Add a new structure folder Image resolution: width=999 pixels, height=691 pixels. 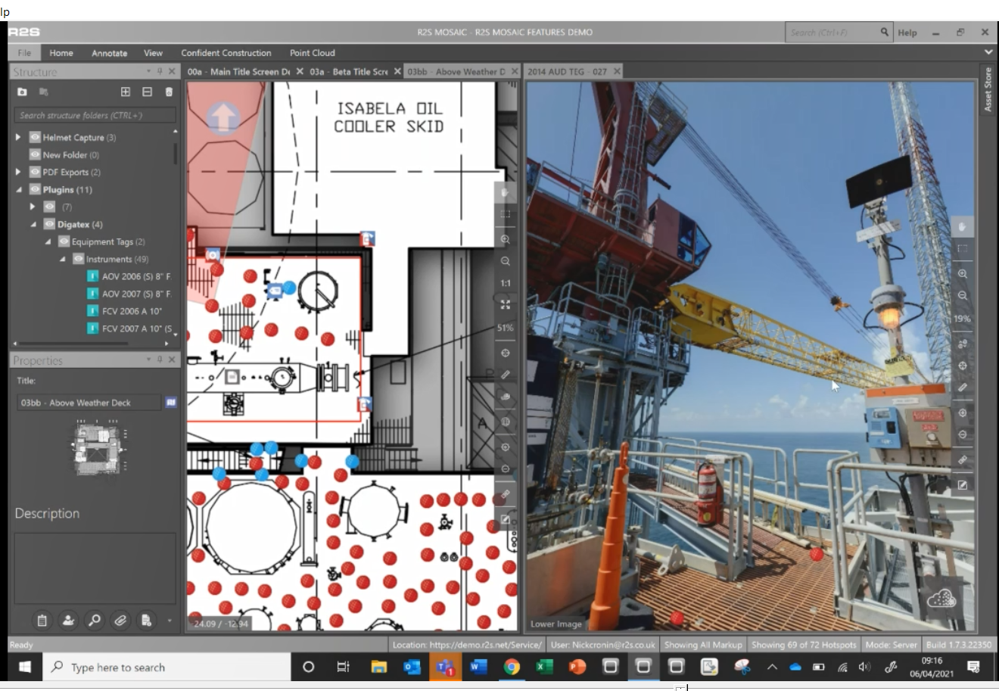pos(23,92)
